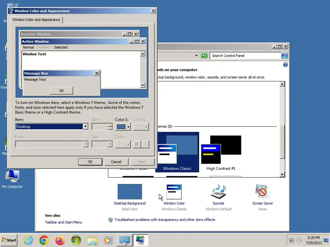
Task: Open Internet Explorer from the taskbar
Action: click(x=28, y=240)
